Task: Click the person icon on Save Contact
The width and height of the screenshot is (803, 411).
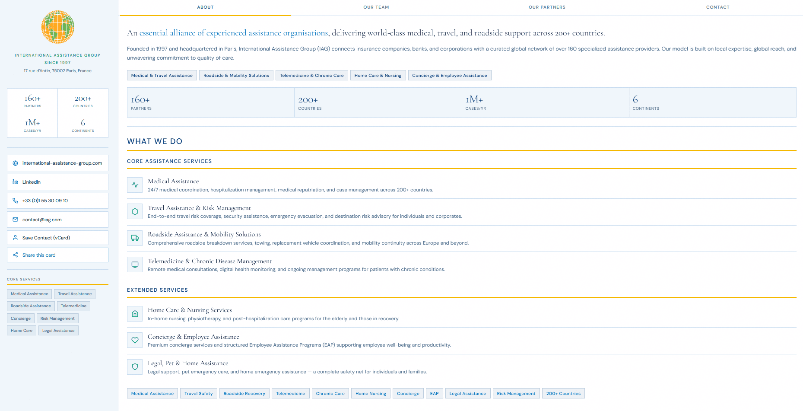Action: [x=15, y=238]
